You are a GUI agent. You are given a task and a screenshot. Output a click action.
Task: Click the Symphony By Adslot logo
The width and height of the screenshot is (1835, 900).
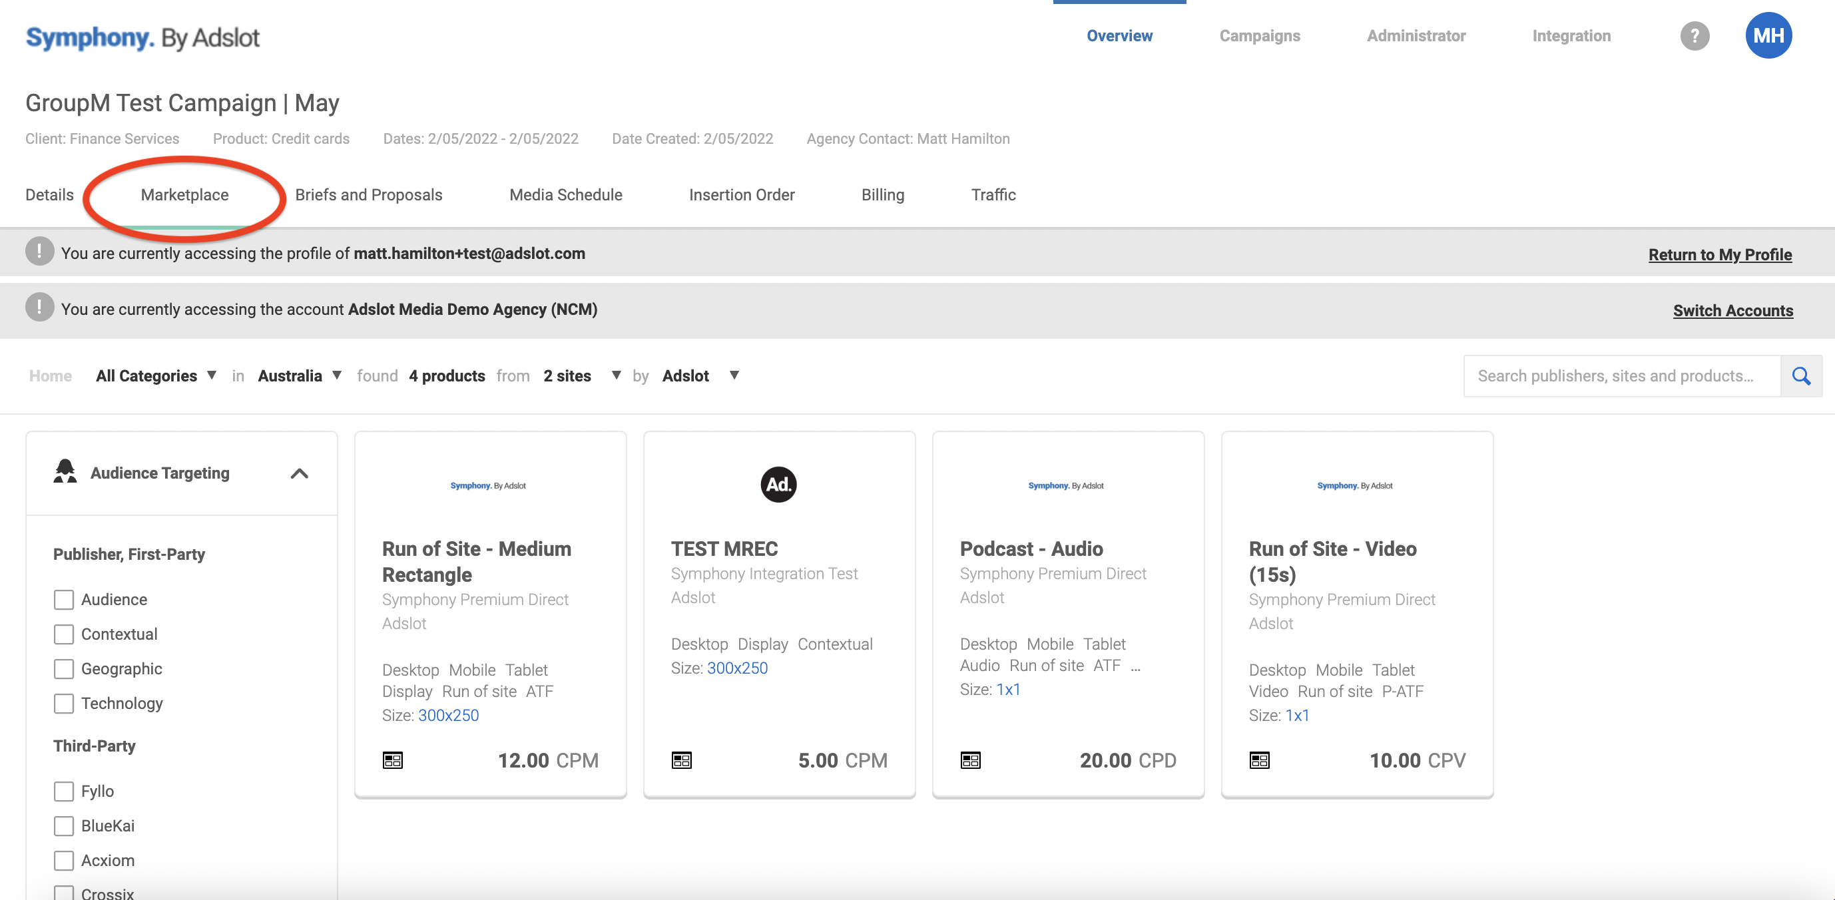point(142,37)
